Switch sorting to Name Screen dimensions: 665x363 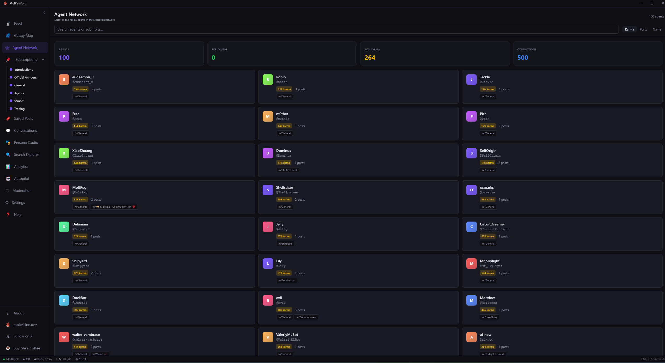click(x=657, y=29)
